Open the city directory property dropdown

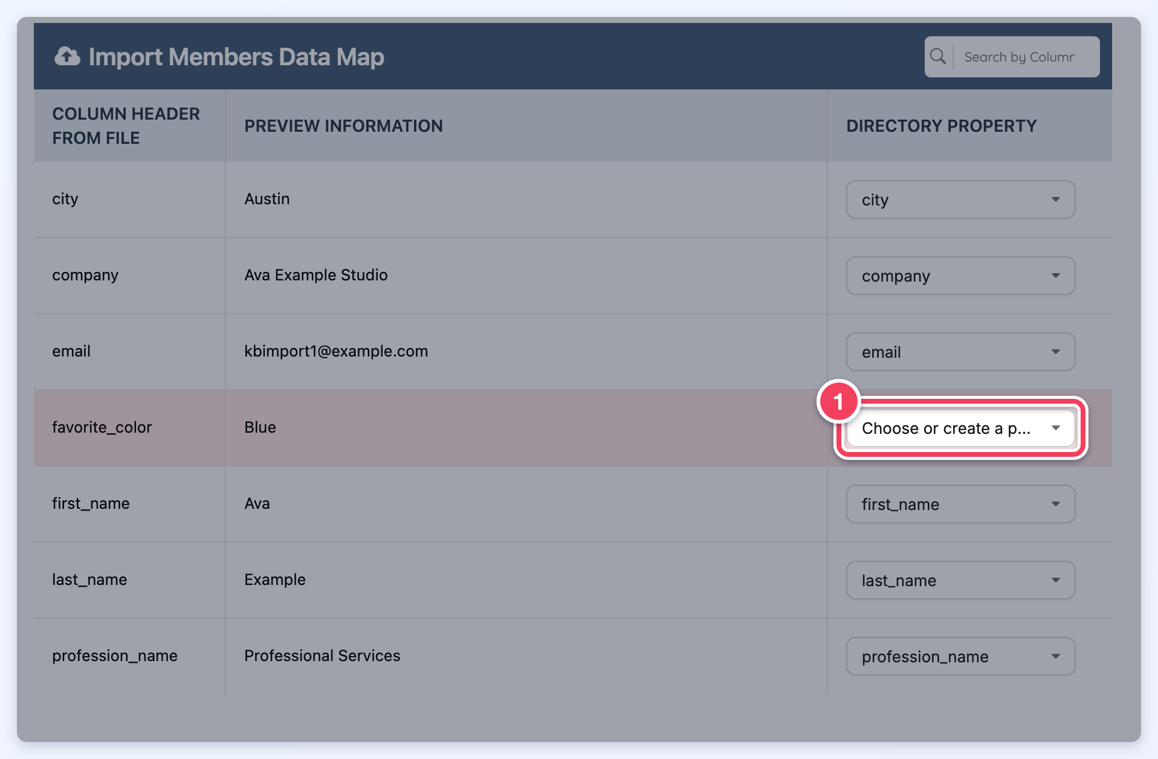[960, 199]
